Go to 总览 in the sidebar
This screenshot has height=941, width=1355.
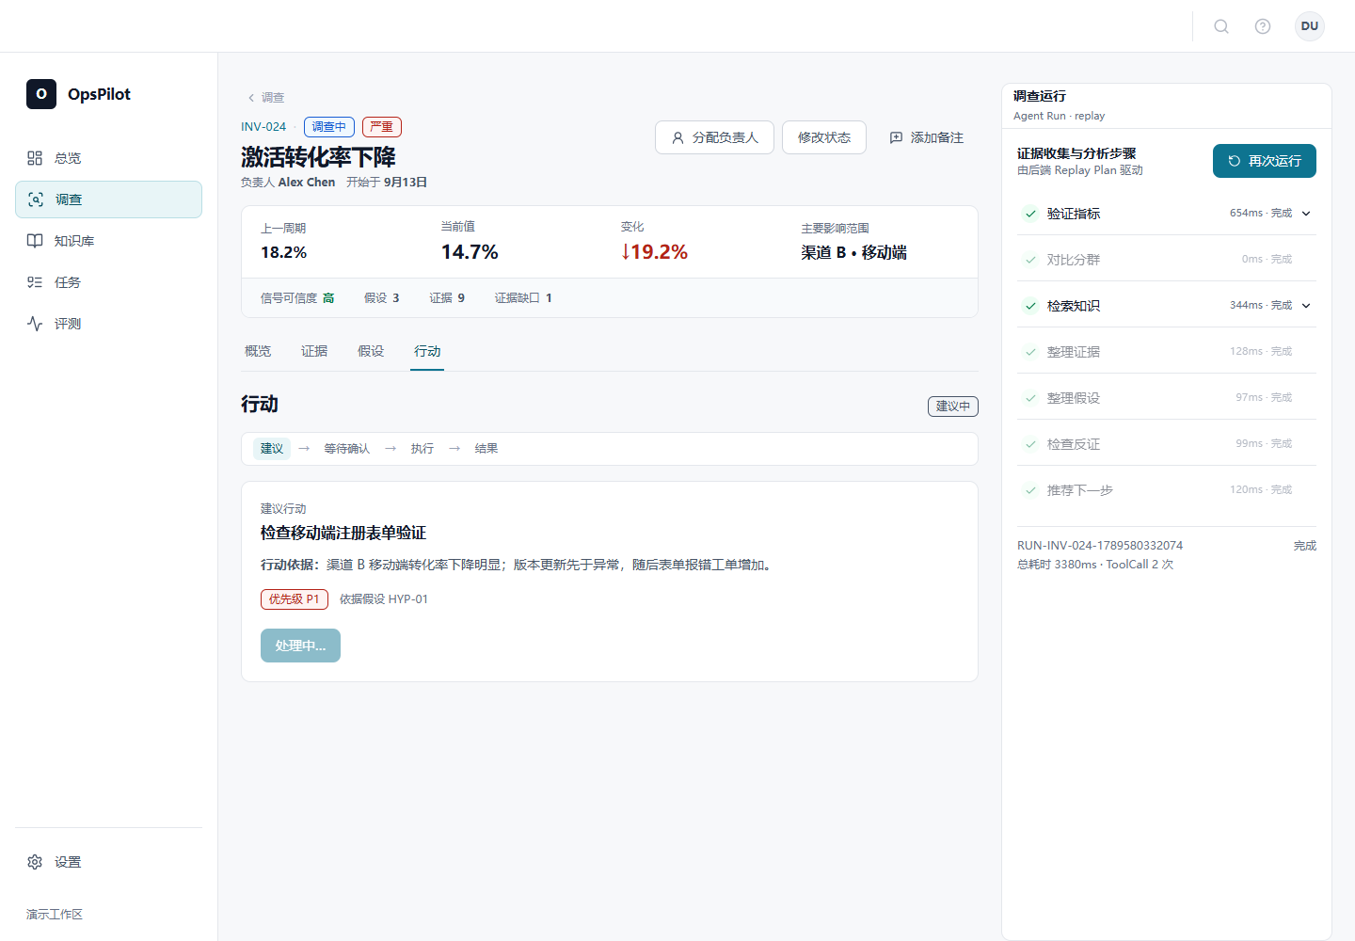pyautogui.click(x=108, y=158)
